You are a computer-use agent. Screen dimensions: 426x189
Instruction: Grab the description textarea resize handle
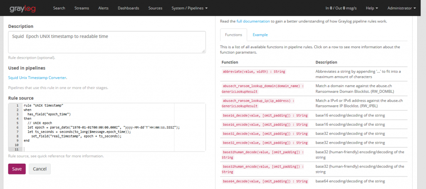tap(203, 51)
